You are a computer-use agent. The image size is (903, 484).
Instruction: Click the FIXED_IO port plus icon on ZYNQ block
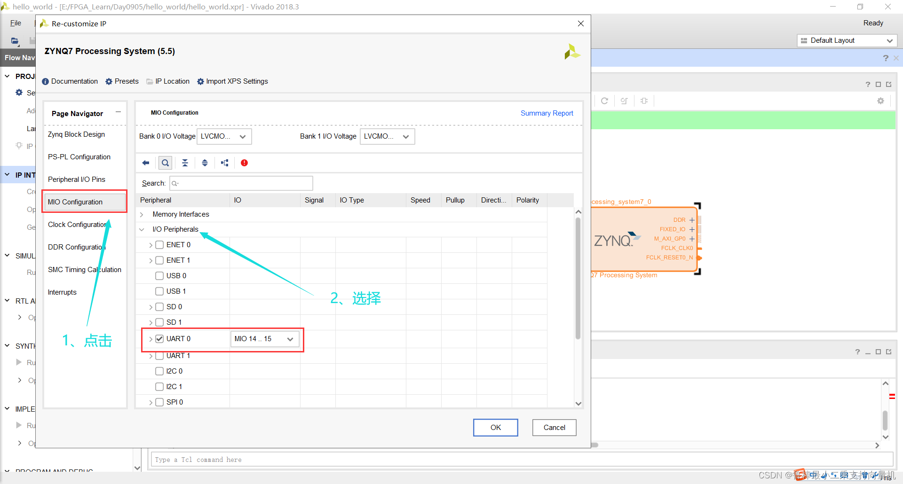point(692,229)
